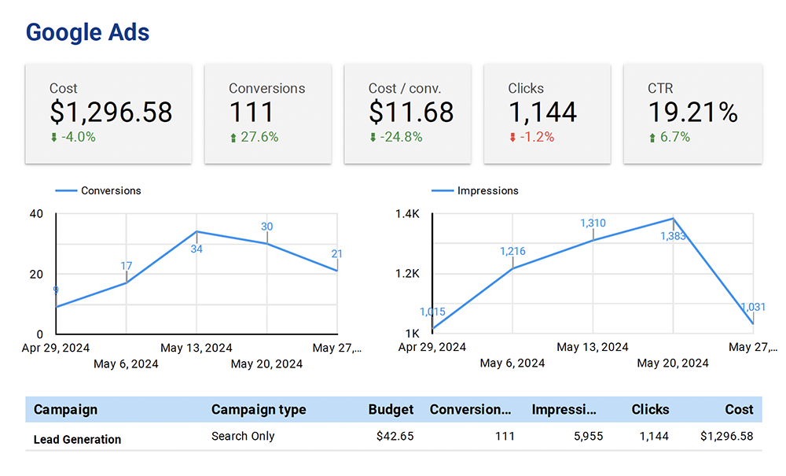Sort table by Clicks column header
This screenshot has height=476, width=786.
click(x=650, y=410)
